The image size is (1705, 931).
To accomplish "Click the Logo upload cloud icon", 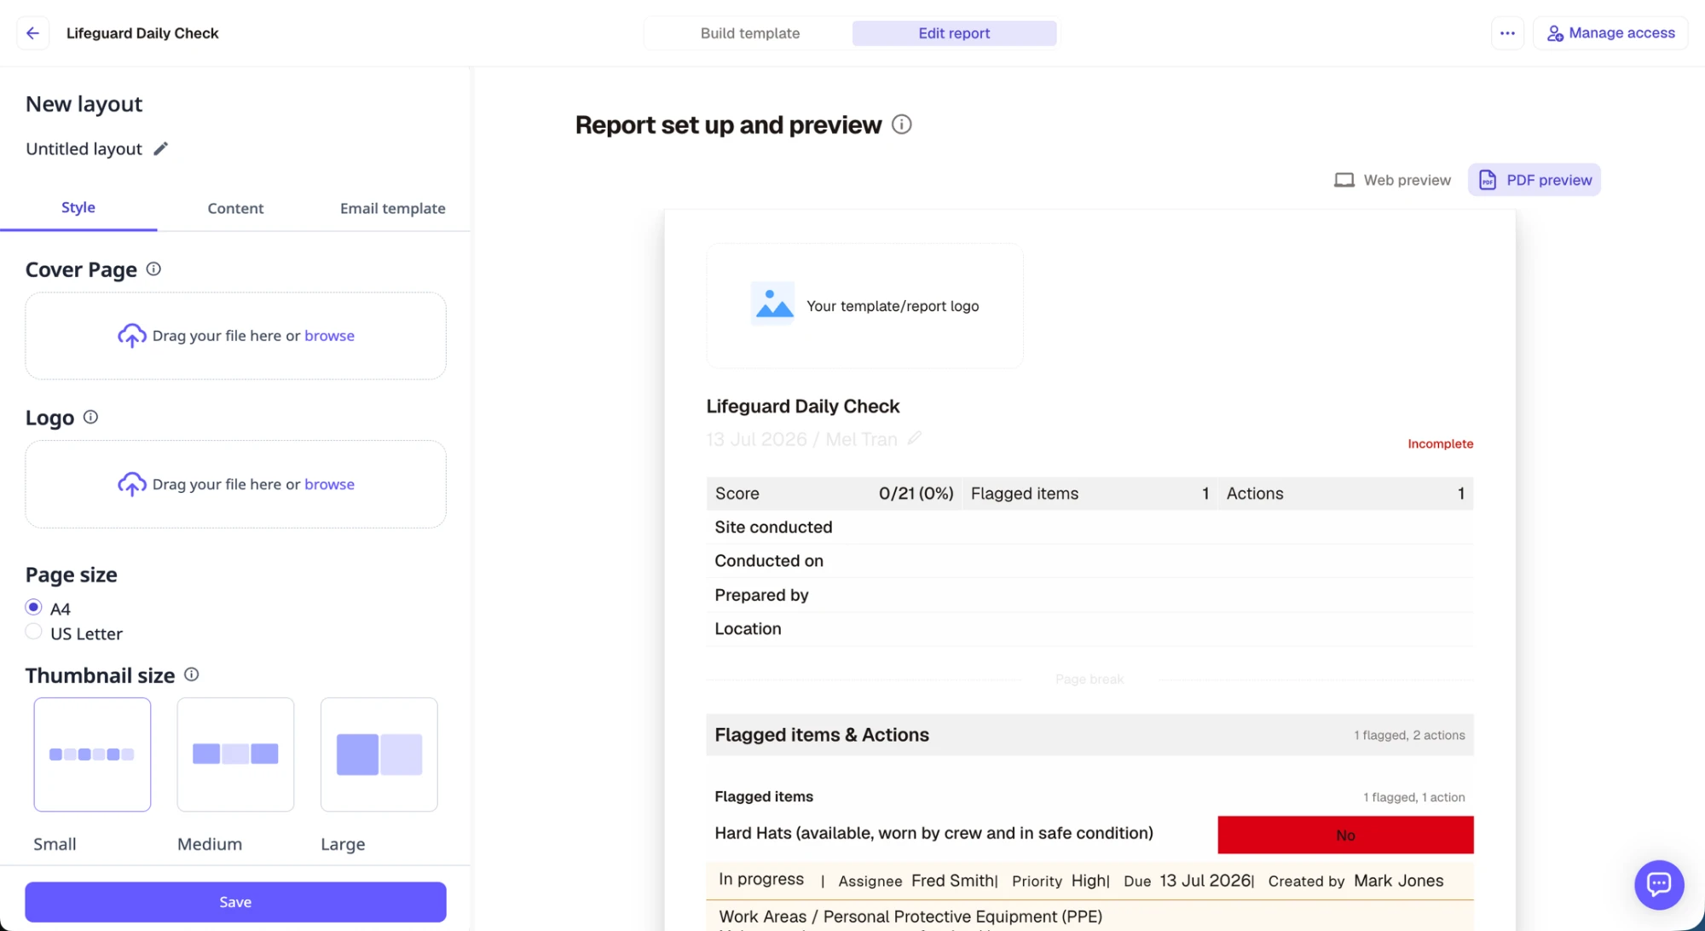I will 131,484.
